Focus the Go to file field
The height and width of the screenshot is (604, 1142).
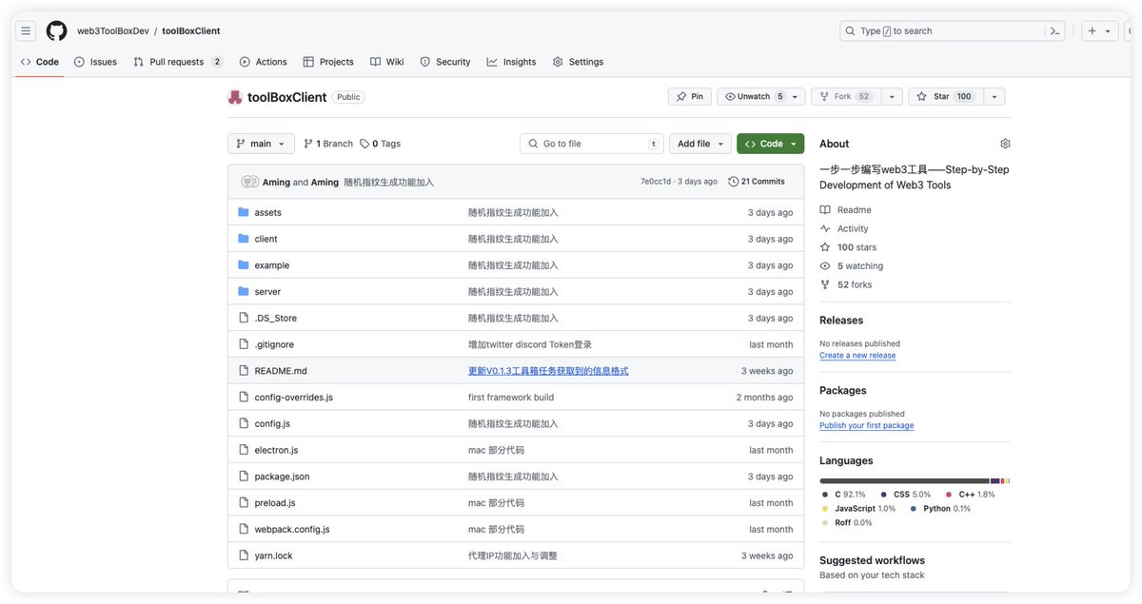point(592,144)
